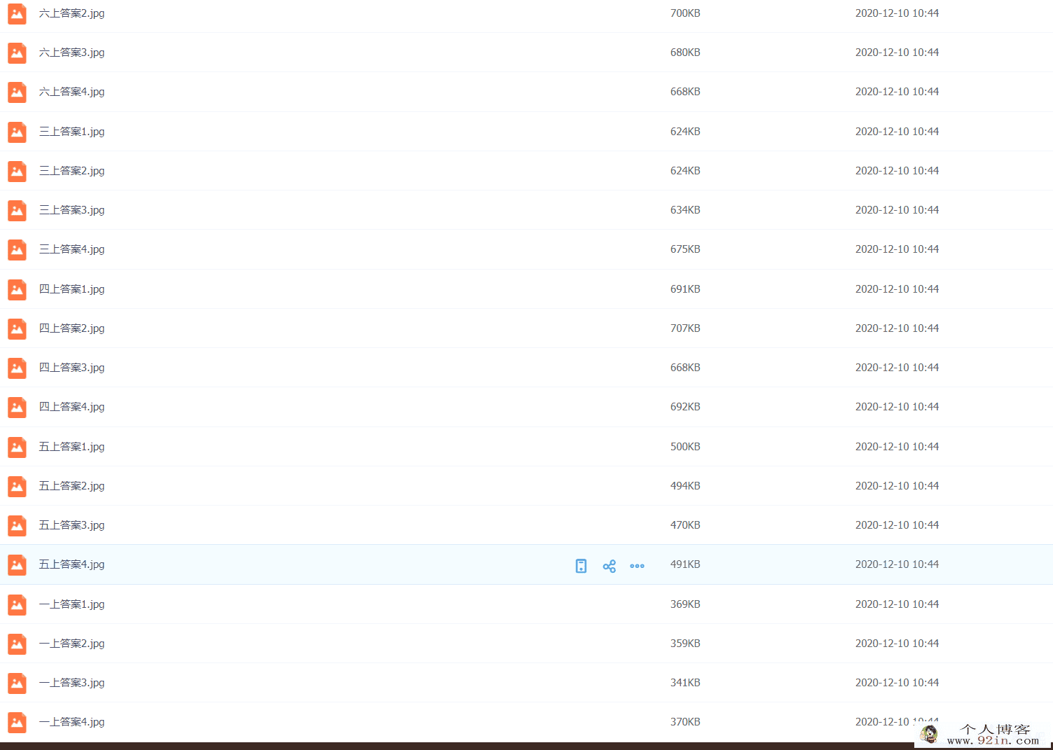The image size is (1053, 750).
Task: Click image icon for 四上答案3.jpg
Action: point(17,368)
